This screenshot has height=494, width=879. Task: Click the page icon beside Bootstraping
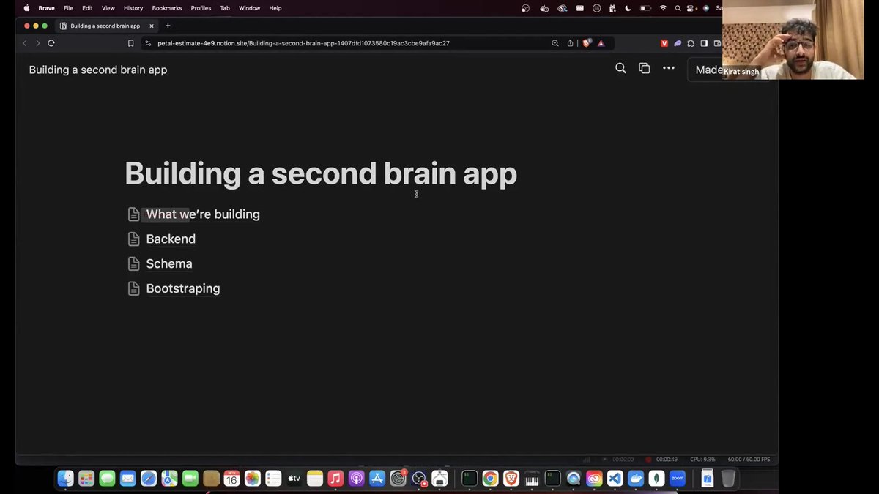133,289
